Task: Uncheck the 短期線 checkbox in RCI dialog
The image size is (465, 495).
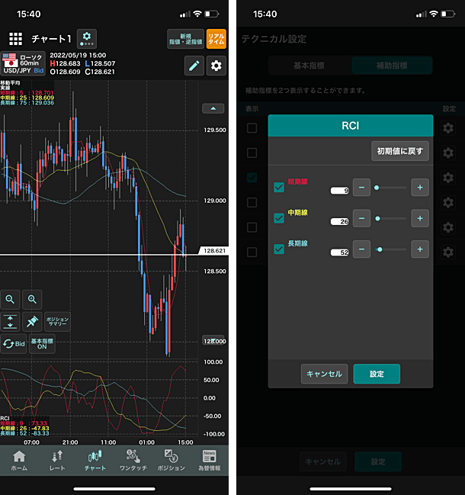Action: click(x=279, y=187)
